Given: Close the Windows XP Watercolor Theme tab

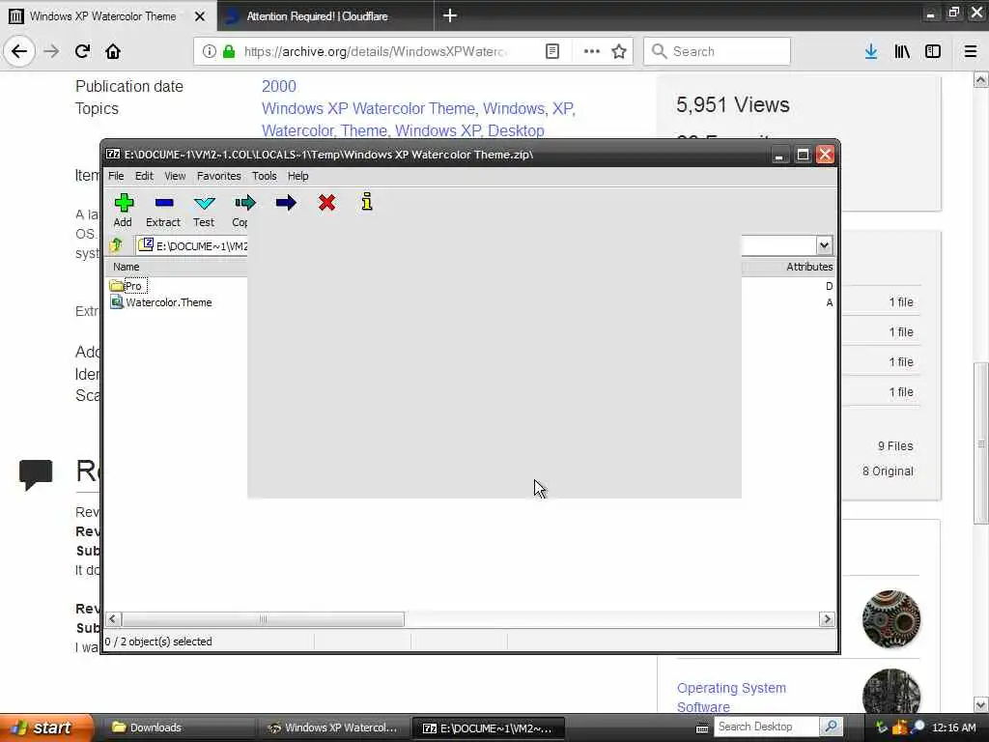Looking at the screenshot, I should point(200,16).
